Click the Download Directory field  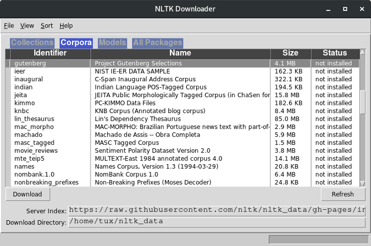[x=217, y=222]
